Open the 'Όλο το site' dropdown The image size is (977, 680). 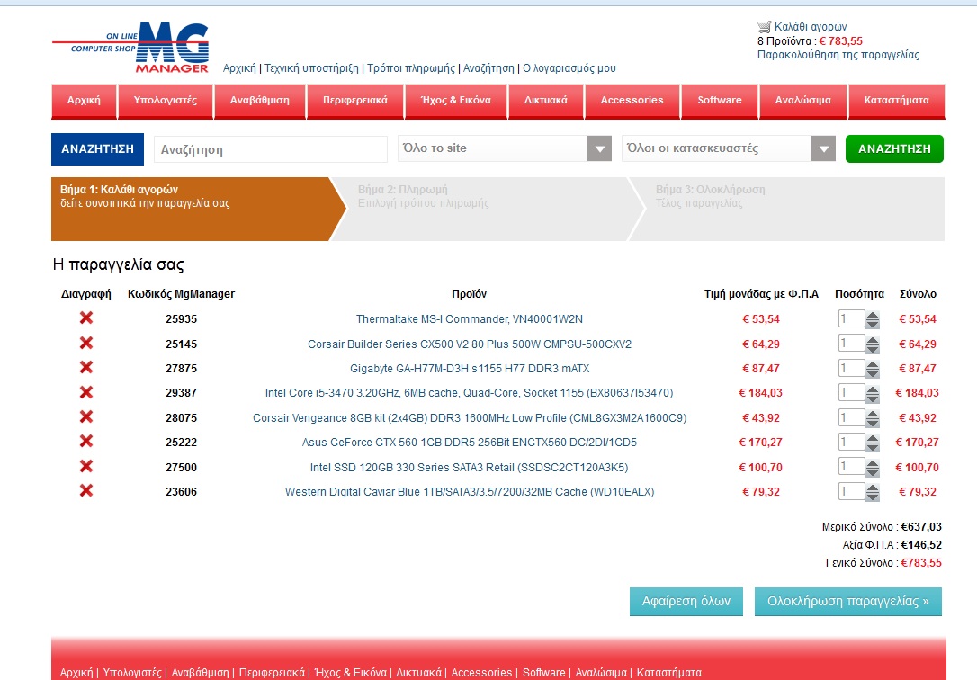(505, 148)
